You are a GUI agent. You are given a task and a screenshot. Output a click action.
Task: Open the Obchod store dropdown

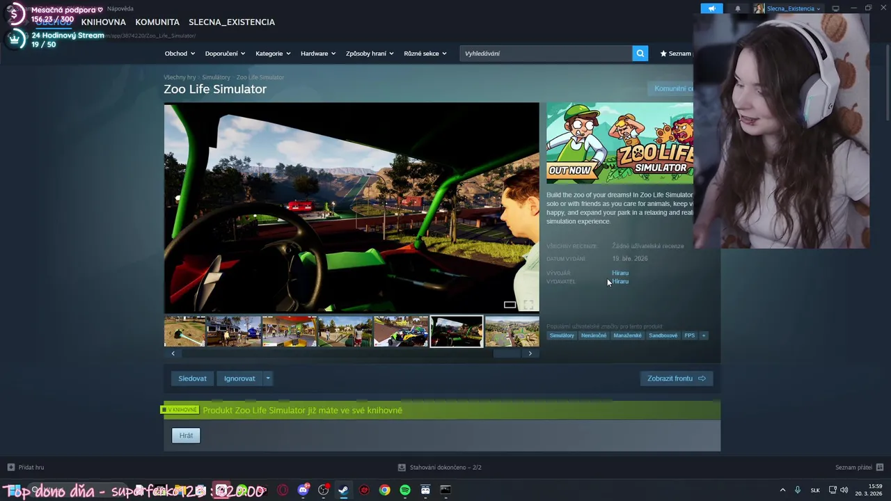pyautogui.click(x=179, y=54)
